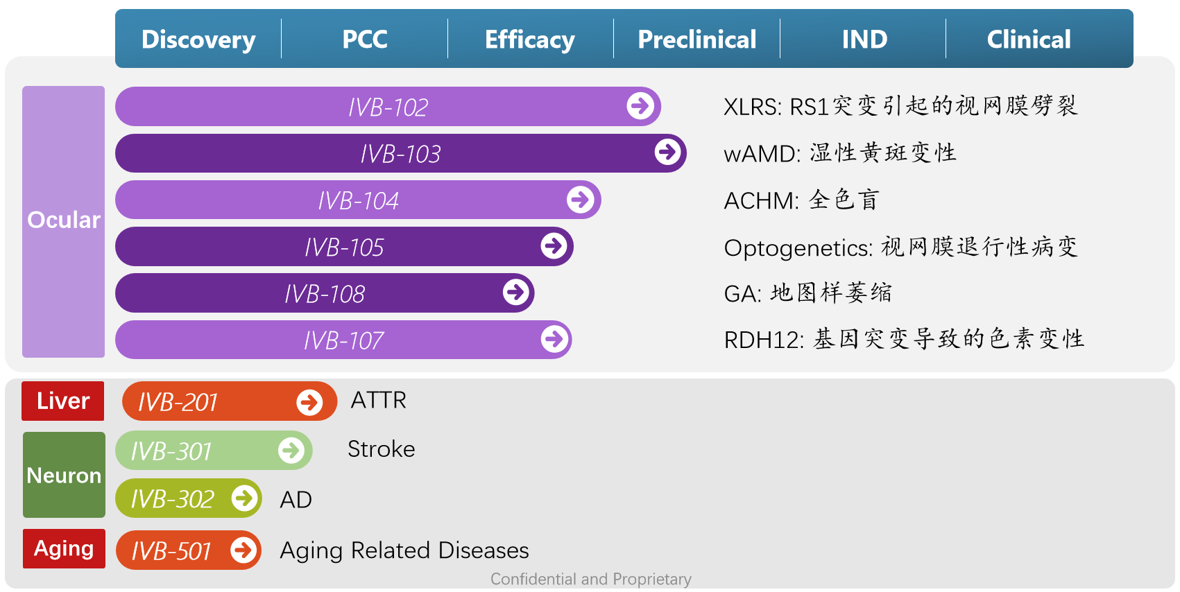This screenshot has height=592, width=1180.
Task: Select the Preclinical stage header
Action: (x=697, y=40)
